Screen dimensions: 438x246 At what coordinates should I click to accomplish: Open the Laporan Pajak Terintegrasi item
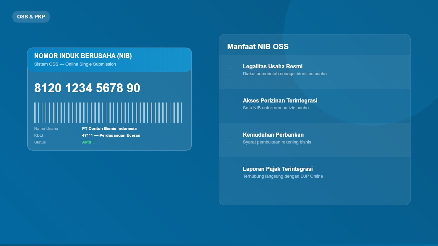click(x=315, y=174)
